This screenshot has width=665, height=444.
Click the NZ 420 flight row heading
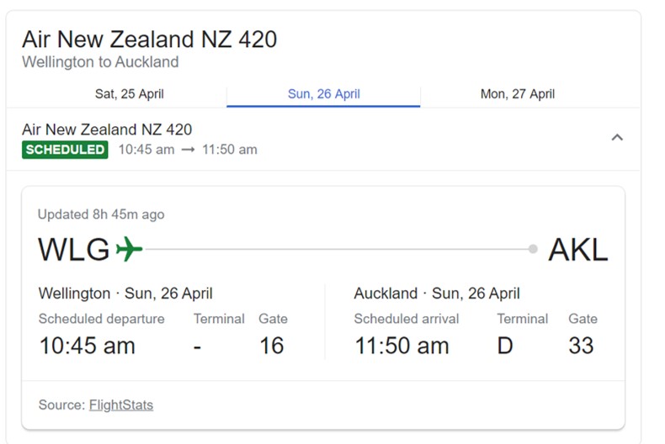click(107, 129)
